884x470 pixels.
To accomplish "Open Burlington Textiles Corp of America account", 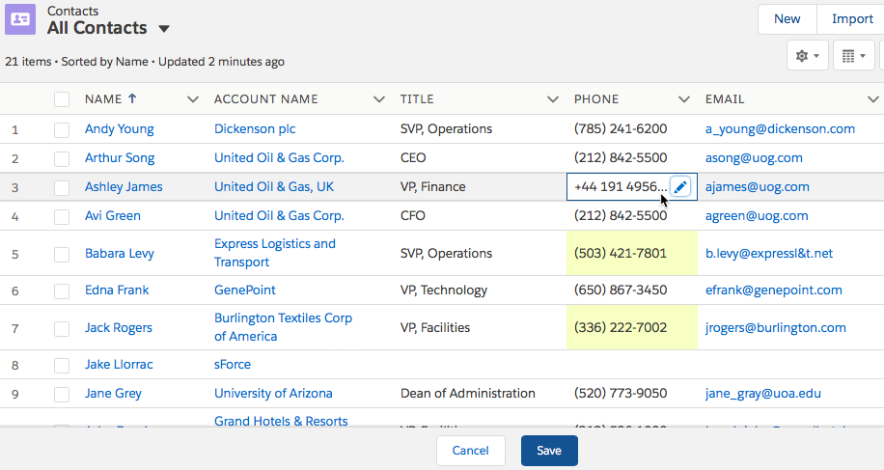I will (x=283, y=327).
